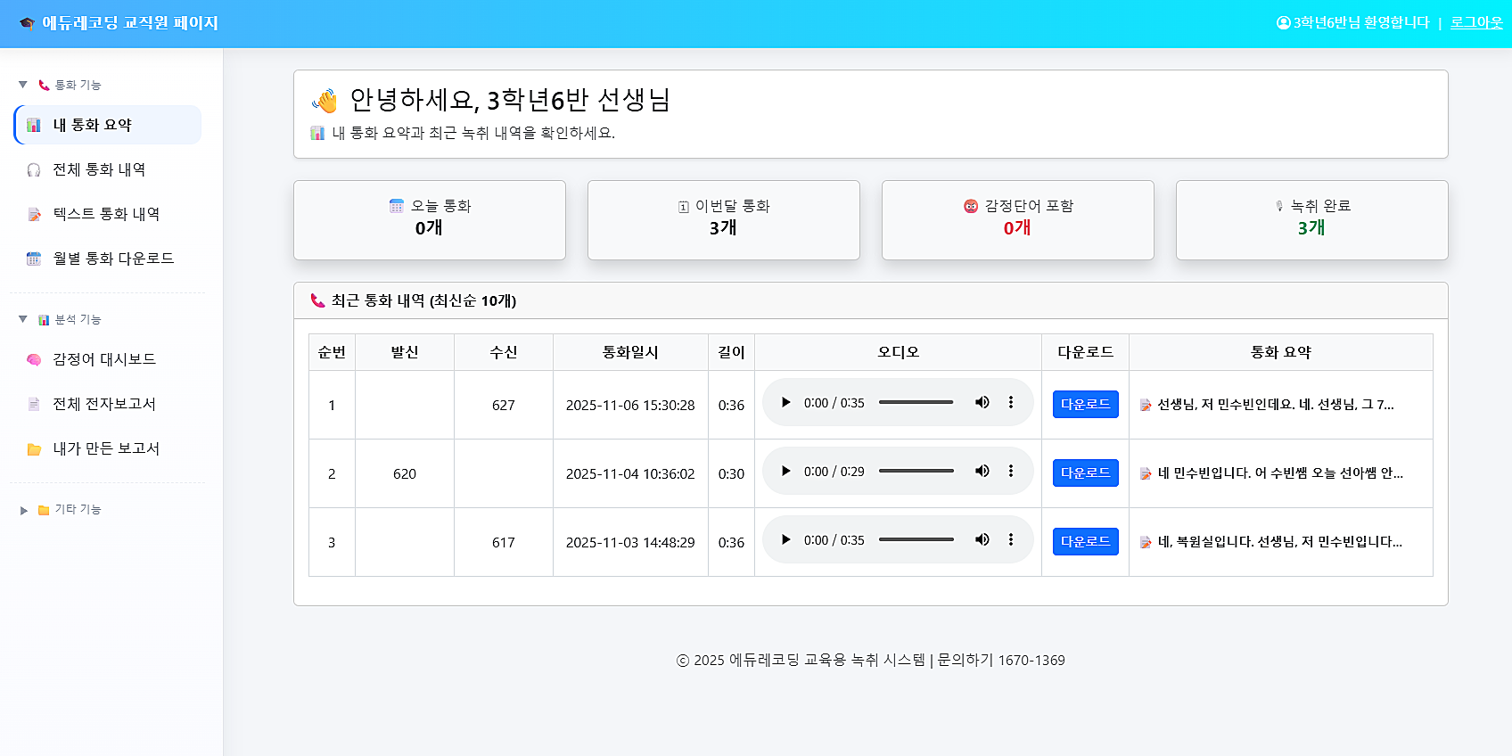Download the 2025-11-04 call recording
The image size is (1512, 756).
[x=1085, y=472]
